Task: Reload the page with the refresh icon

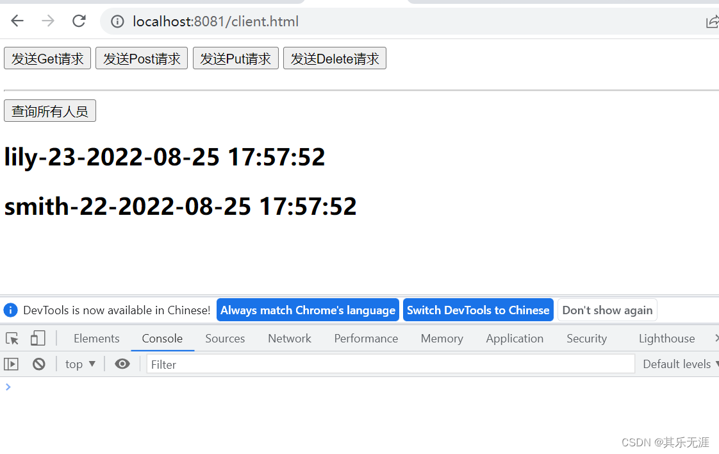Action: (79, 21)
